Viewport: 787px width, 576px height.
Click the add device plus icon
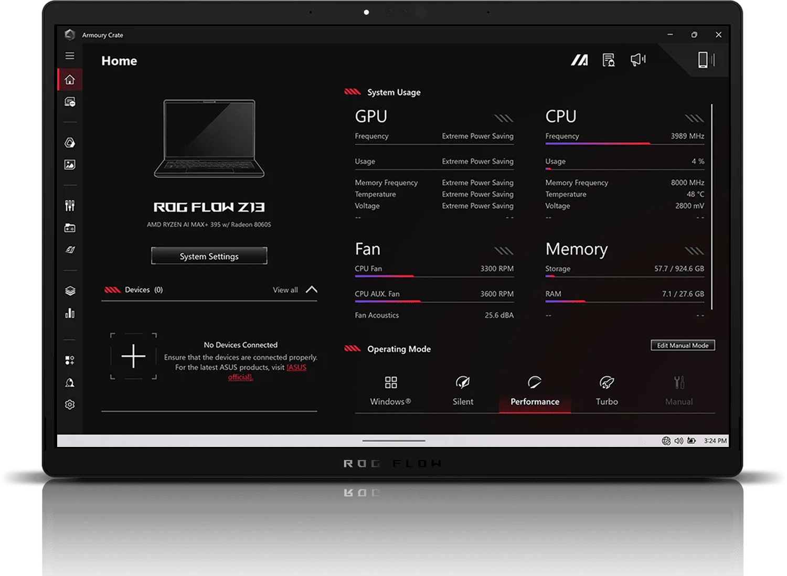[133, 356]
